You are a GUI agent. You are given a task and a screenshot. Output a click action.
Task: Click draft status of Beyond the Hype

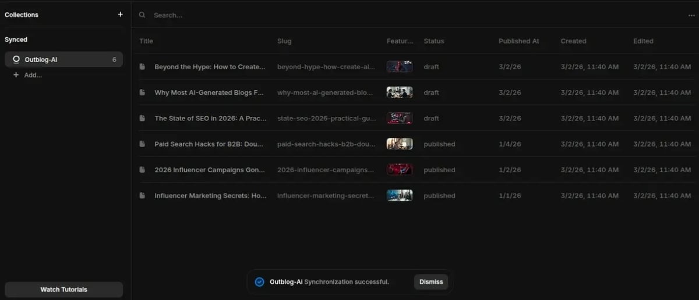tap(432, 67)
